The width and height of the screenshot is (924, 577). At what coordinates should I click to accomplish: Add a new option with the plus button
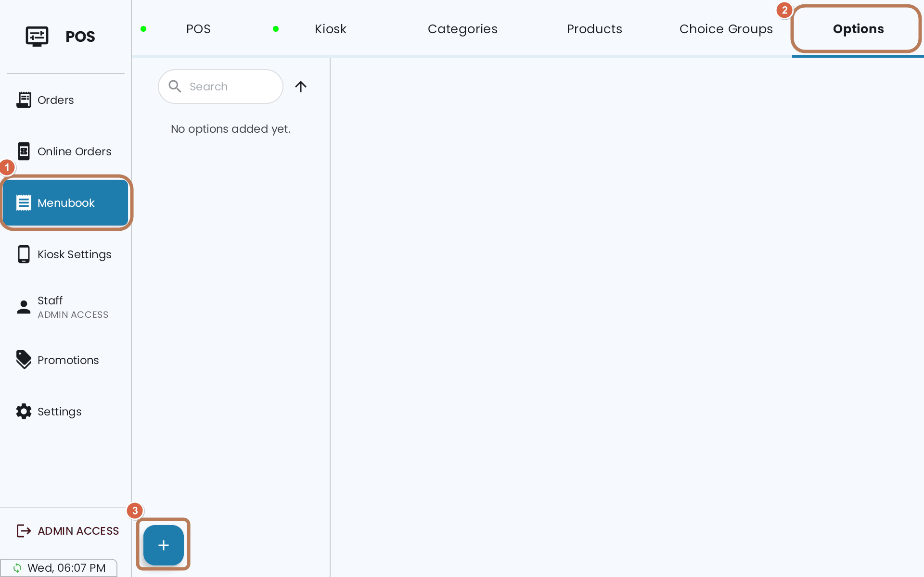(x=164, y=545)
